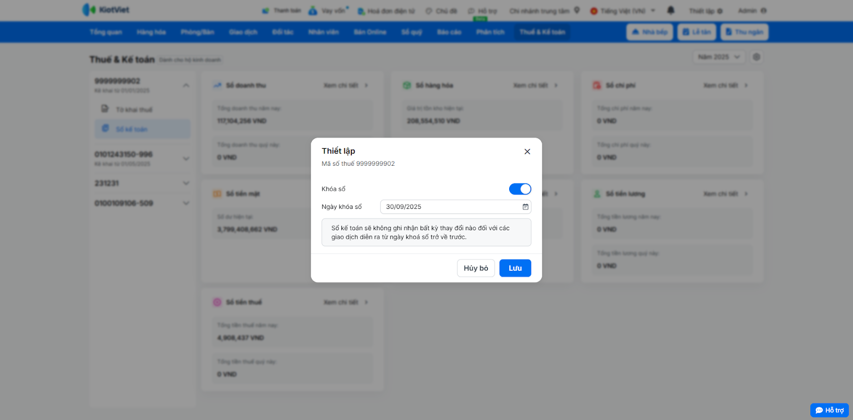The image size is (853, 420).
Task: Select the Chi nhánh trung tâm branch selector
Action: [x=544, y=11]
